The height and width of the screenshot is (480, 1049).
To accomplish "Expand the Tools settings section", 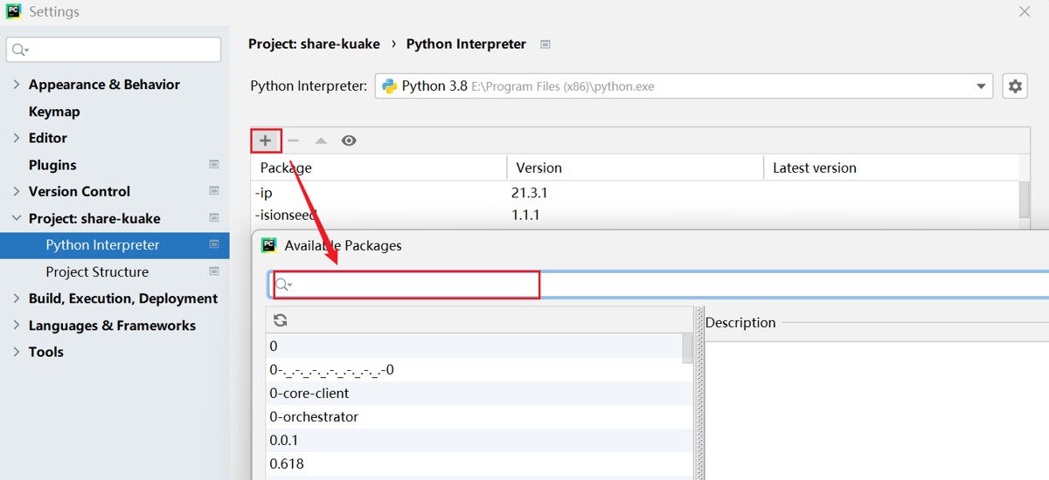I will [x=17, y=352].
